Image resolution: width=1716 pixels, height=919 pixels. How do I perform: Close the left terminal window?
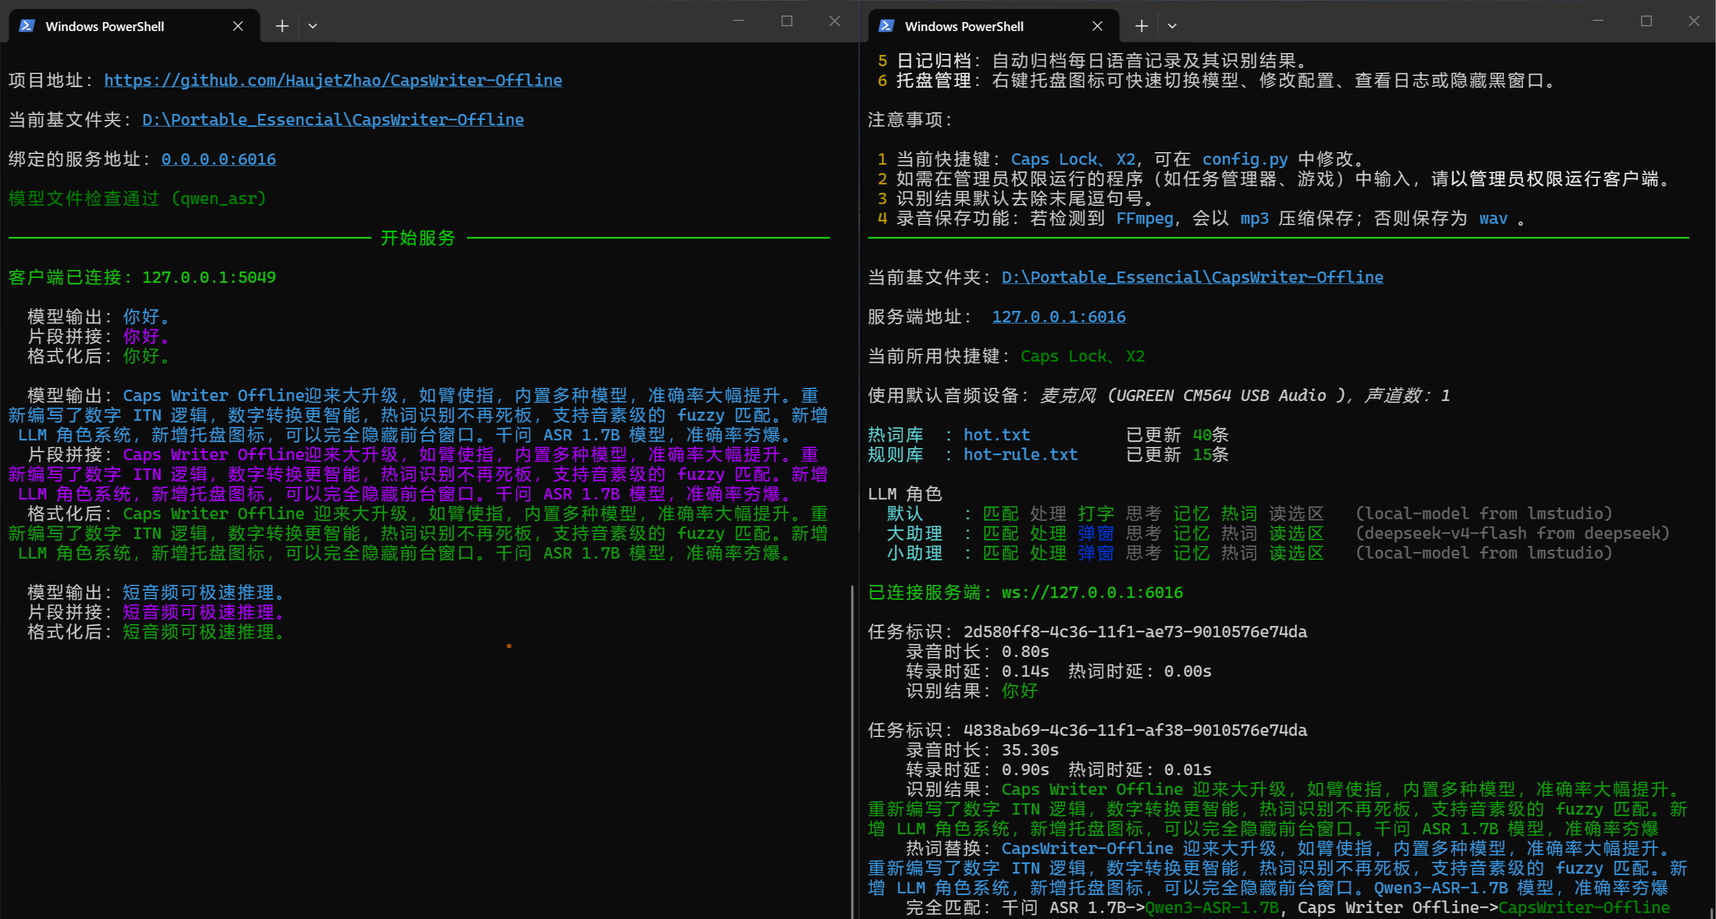pos(834,21)
